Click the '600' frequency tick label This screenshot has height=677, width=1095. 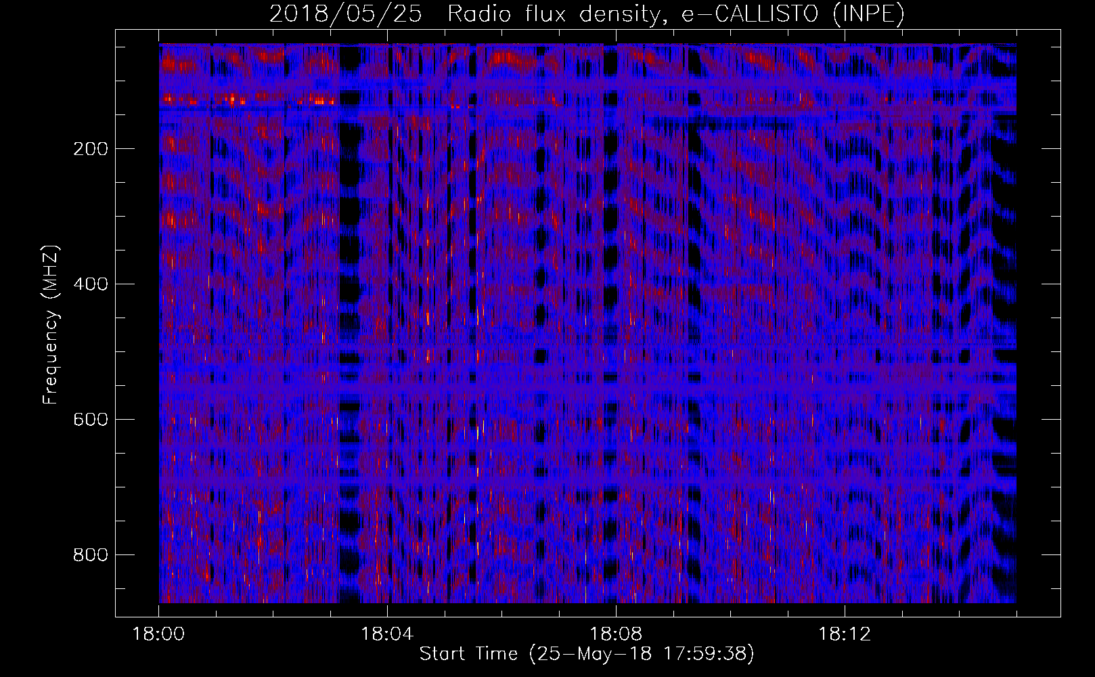pyautogui.click(x=91, y=420)
